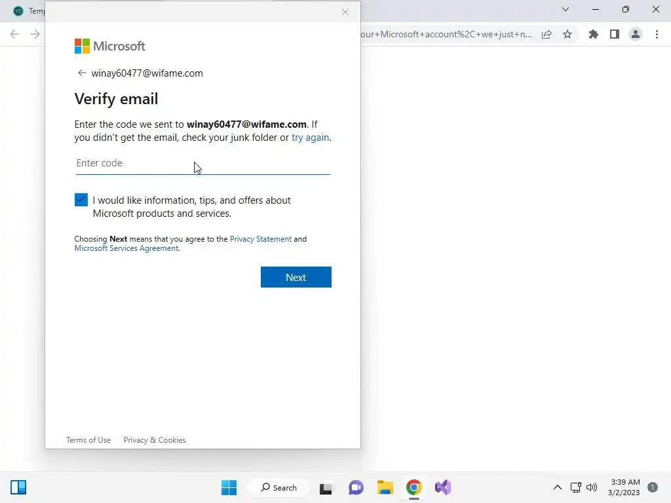
Task: Open File Explorer from the taskbar
Action: (x=385, y=487)
